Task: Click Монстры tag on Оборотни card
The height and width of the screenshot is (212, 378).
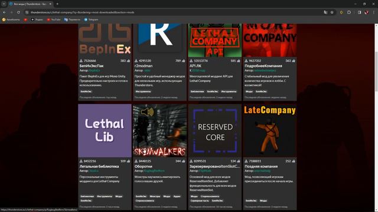Action: click(x=155, y=196)
